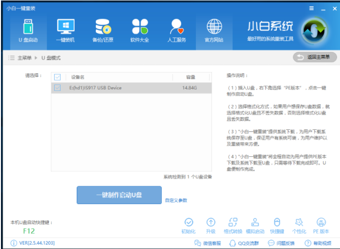Viewport: 340px width, 249px height.
Task: Open the 官方网站 tab
Action: [214, 31]
